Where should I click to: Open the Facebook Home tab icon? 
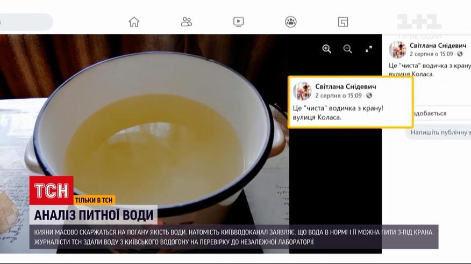pos(134,22)
